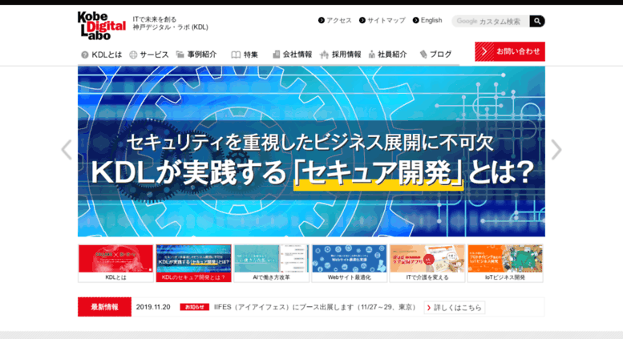Open the サービス menu item
This screenshot has width=623, height=339.
(149, 54)
